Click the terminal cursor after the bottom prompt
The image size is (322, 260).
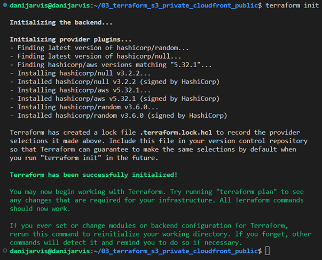point(268,250)
